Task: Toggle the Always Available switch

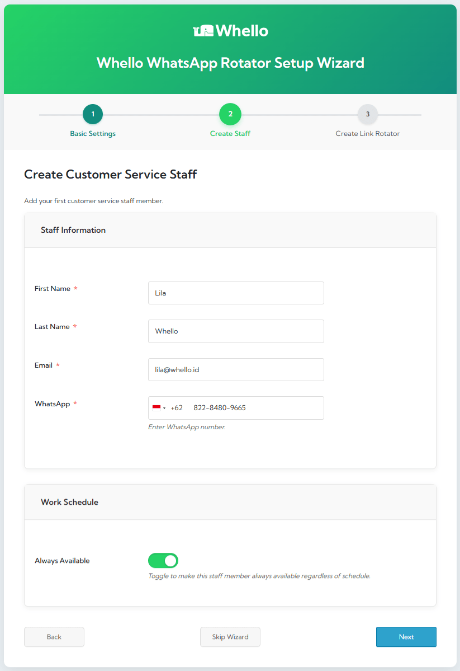Action: [163, 561]
